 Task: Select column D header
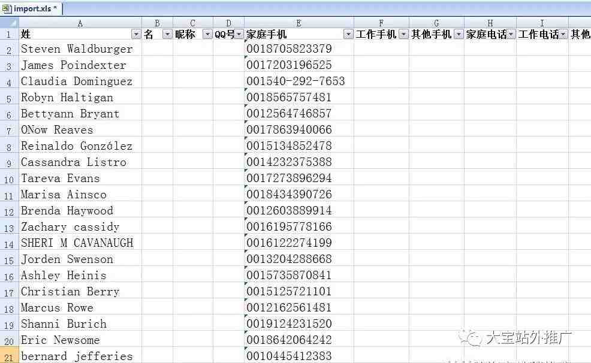228,23
